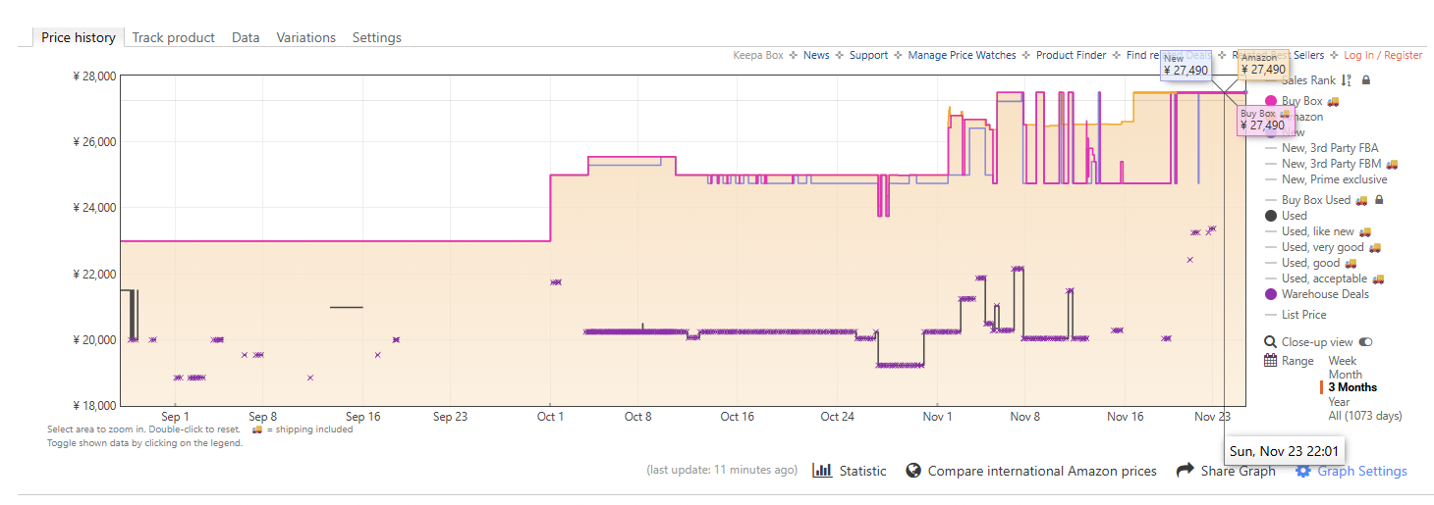Click the Buy Box pink legend dot
Screen dimensions: 1434x505
click(x=1271, y=101)
